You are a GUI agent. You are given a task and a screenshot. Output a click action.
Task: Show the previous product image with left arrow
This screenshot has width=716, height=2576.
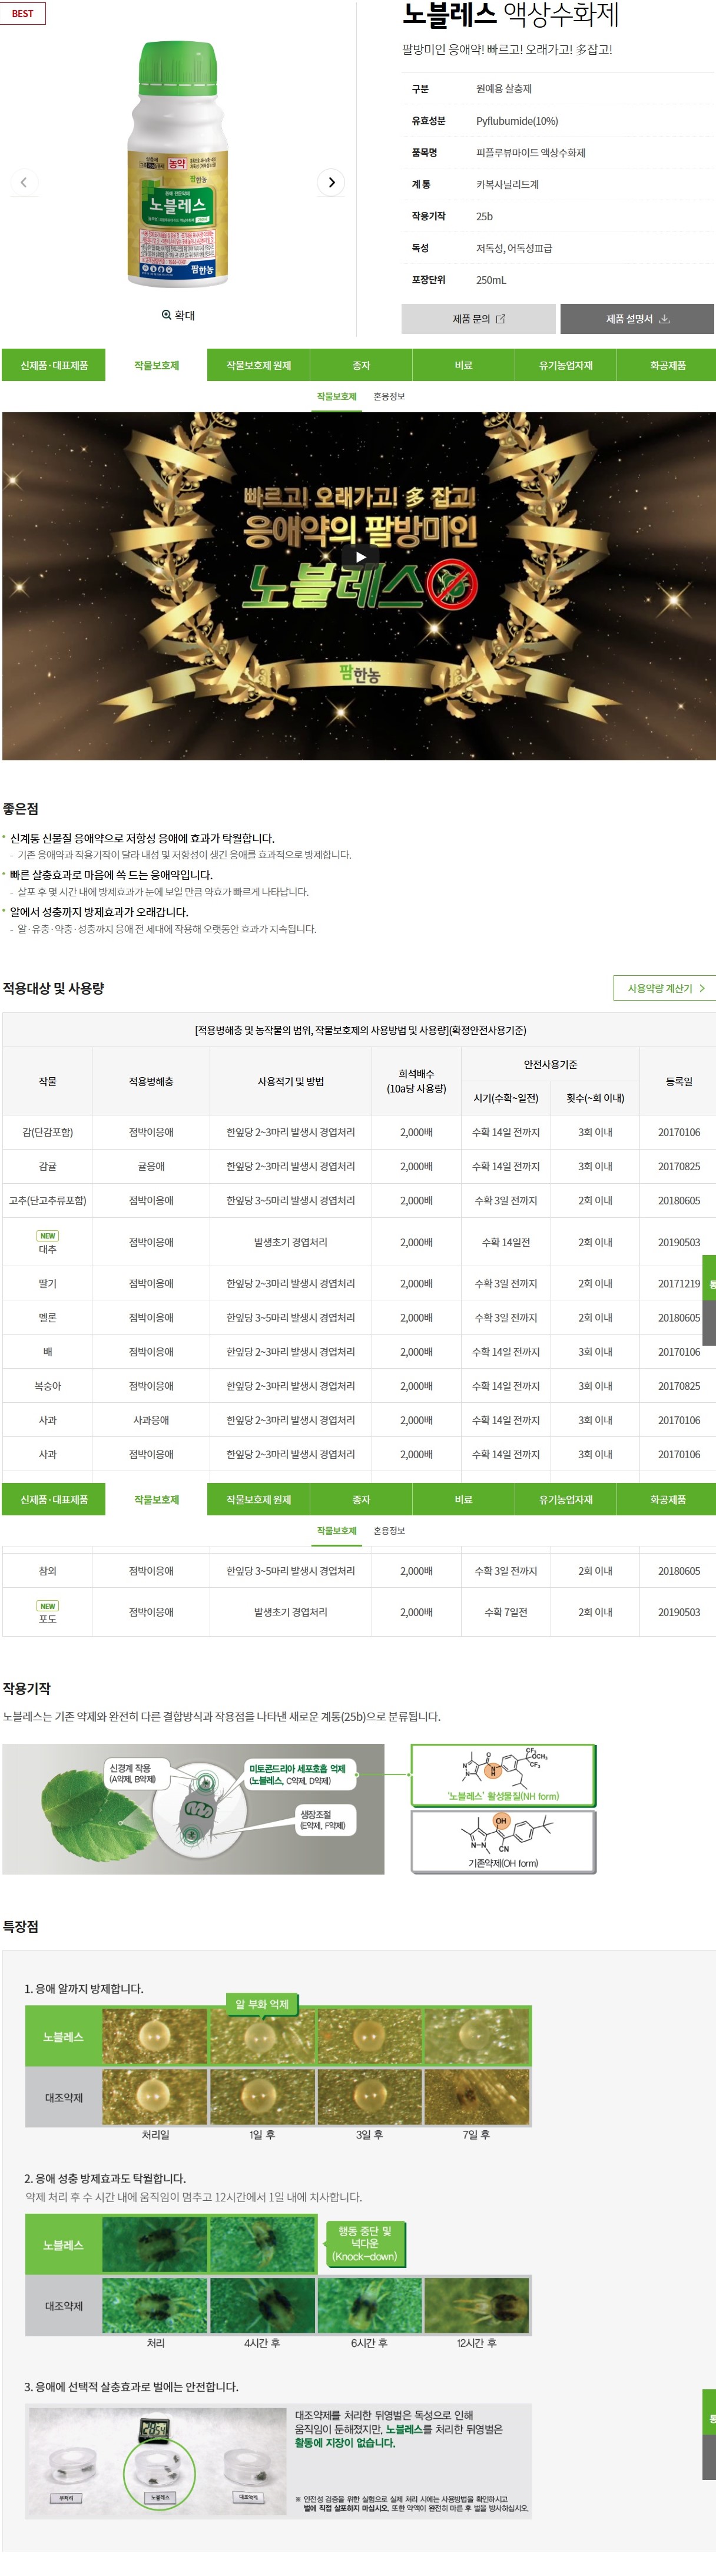tap(24, 182)
